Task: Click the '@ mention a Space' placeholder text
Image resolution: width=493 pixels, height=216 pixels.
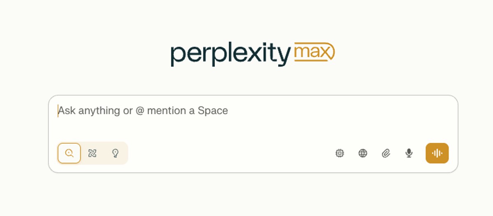Action: [x=182, y=111]
